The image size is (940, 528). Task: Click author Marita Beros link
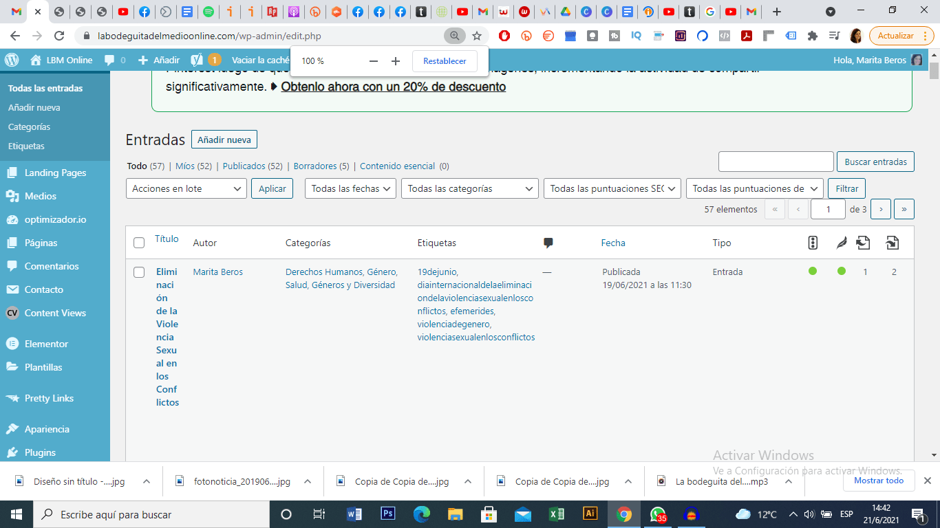pyautogui.click(x=218, y=272)
